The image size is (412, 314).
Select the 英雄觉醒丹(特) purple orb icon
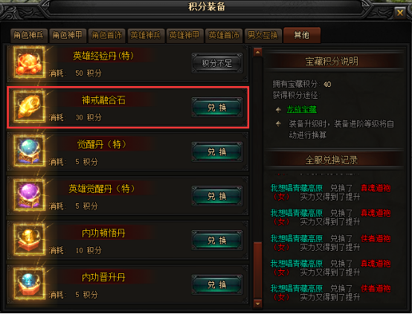(29, 196)
